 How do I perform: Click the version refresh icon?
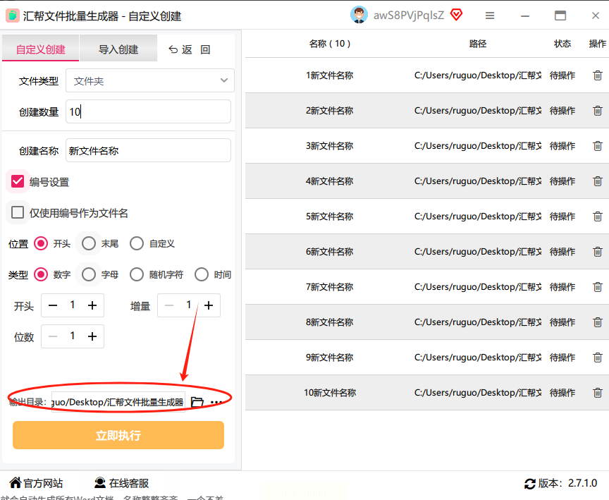530,484
